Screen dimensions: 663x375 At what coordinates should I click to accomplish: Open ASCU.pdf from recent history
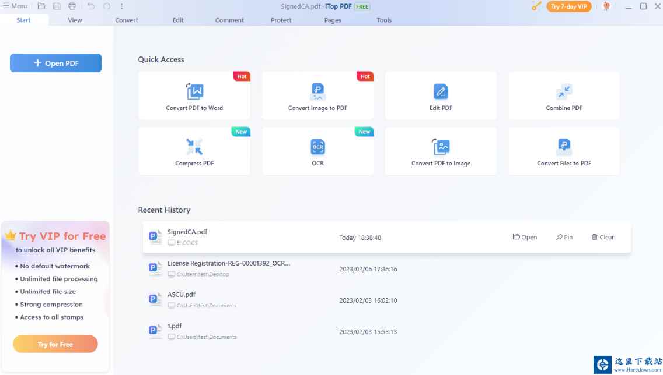[182, 295]
